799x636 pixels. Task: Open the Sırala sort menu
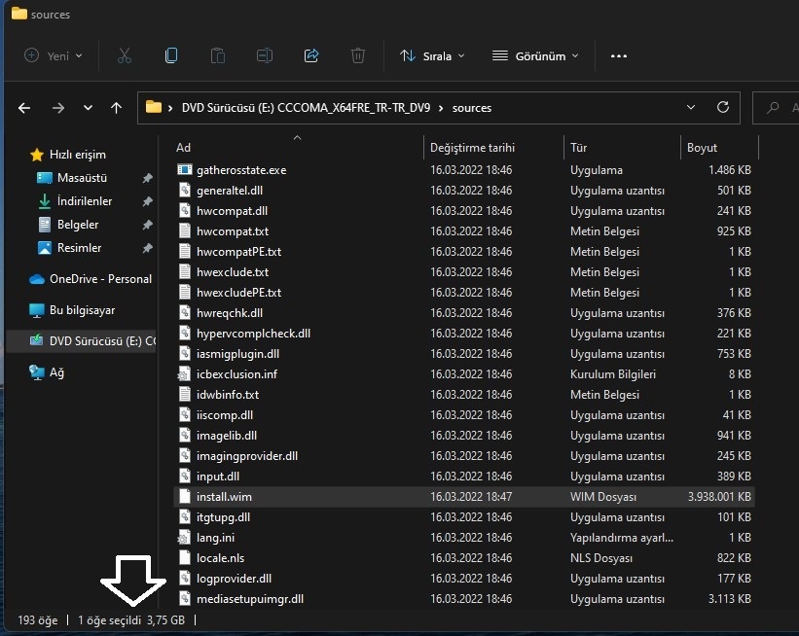tap(432, 55)
